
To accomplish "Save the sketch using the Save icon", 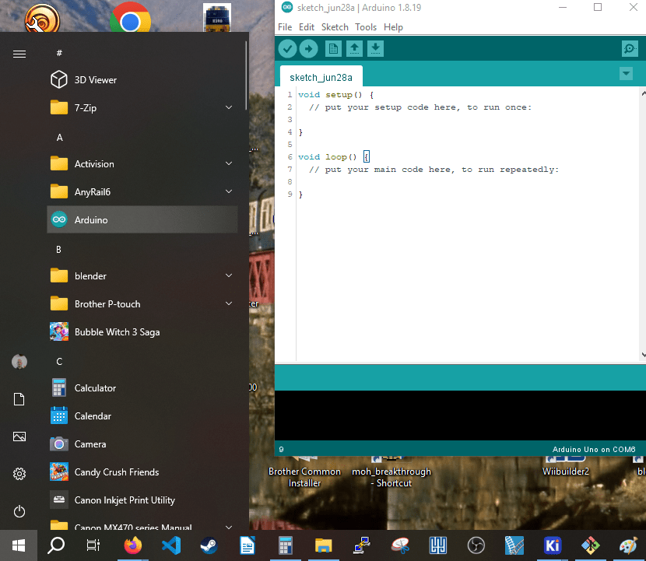I will pos(375,49).
